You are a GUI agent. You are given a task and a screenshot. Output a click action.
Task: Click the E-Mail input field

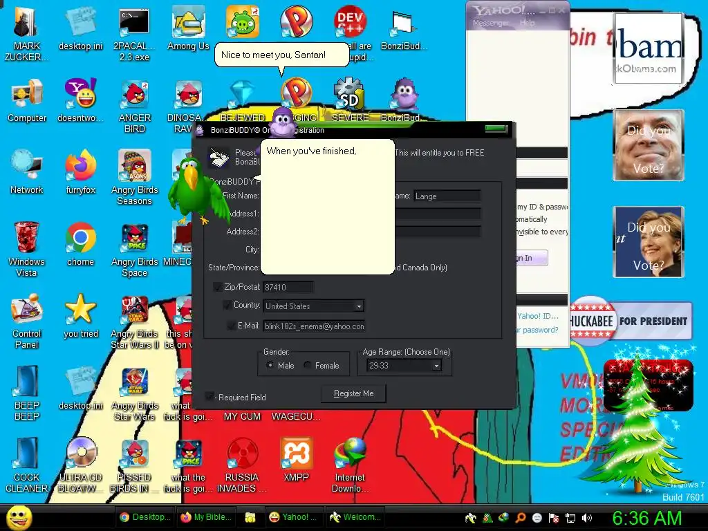click(x=314, y=326)
